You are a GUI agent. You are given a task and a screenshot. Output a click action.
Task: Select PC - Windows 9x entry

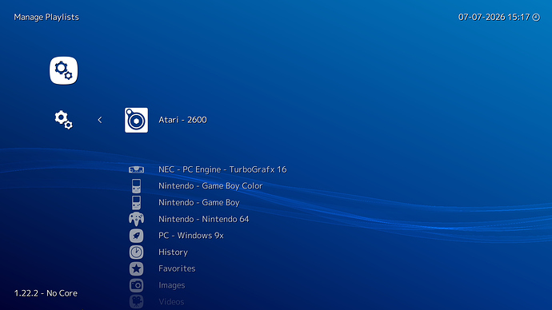click(x=191, y=236)
